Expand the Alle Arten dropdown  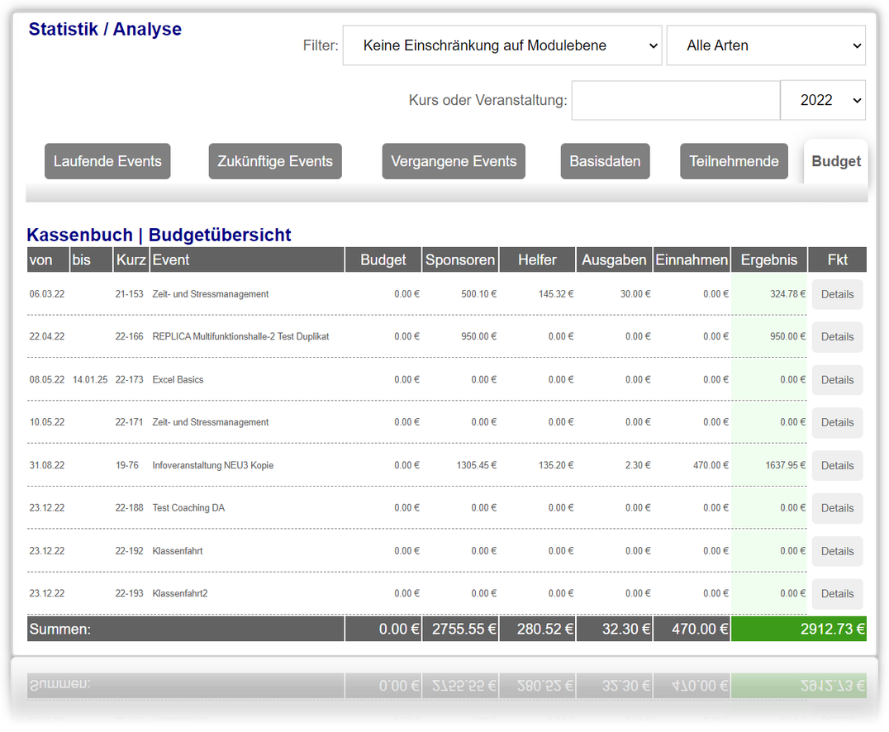click(765, 45)
